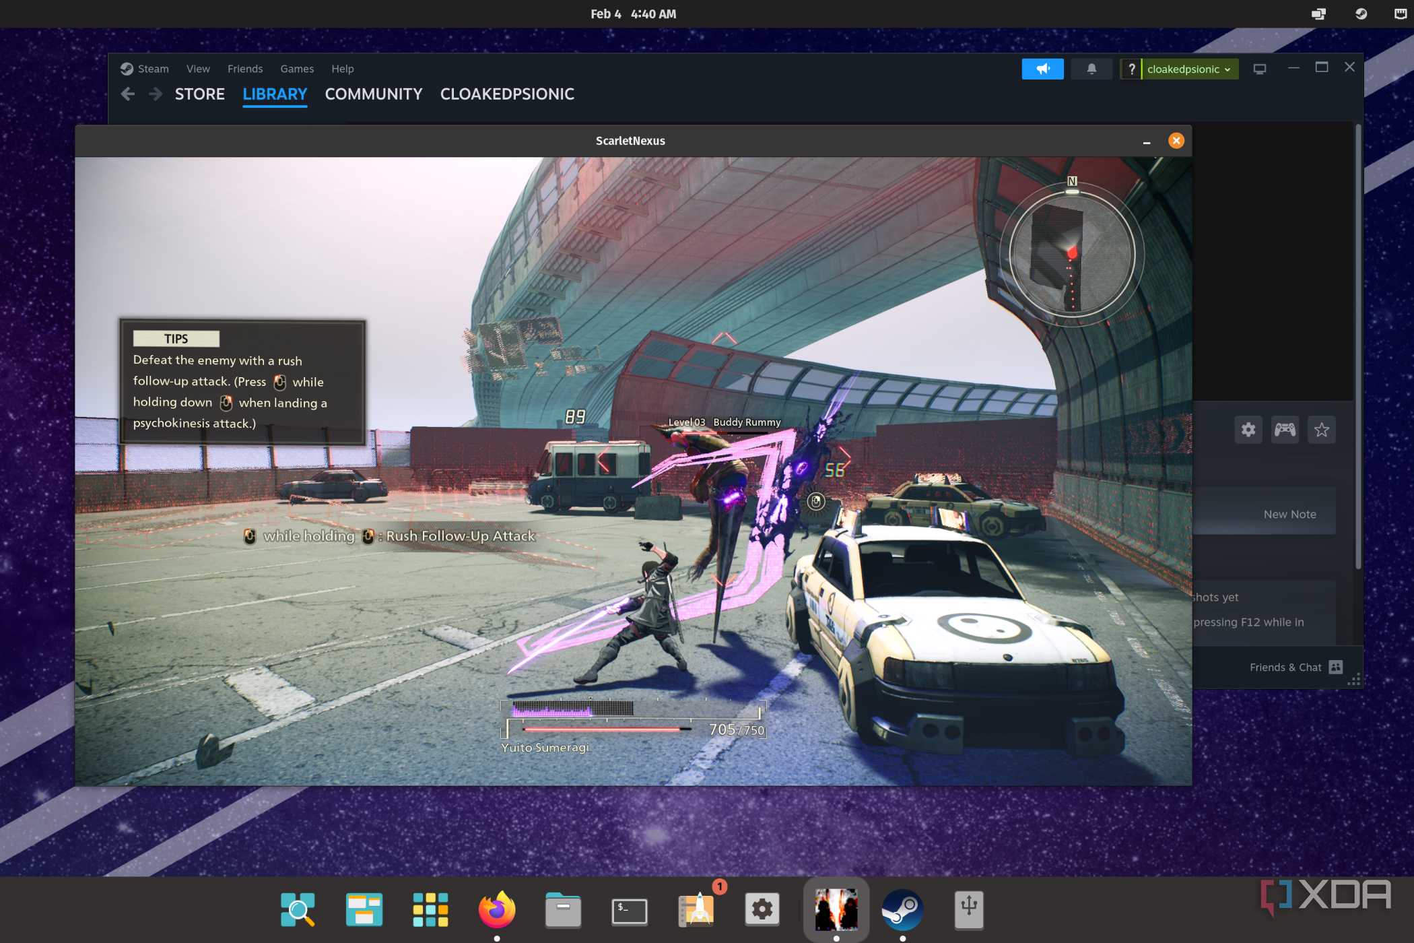This screenshot has height=943, width=1414.
Task: Open system settings gear in the dock
Action: (x=762, y=910)
